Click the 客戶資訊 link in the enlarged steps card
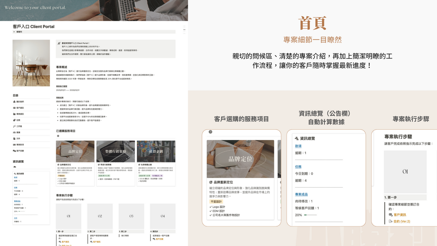The width and height of the screenshot is (437, 246). [400, 215]
